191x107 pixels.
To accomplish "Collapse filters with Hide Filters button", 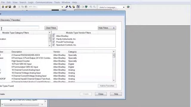I will (107, 28).
